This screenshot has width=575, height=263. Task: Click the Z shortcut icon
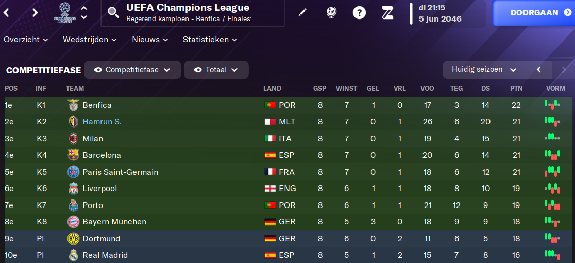tap(387, 13)
